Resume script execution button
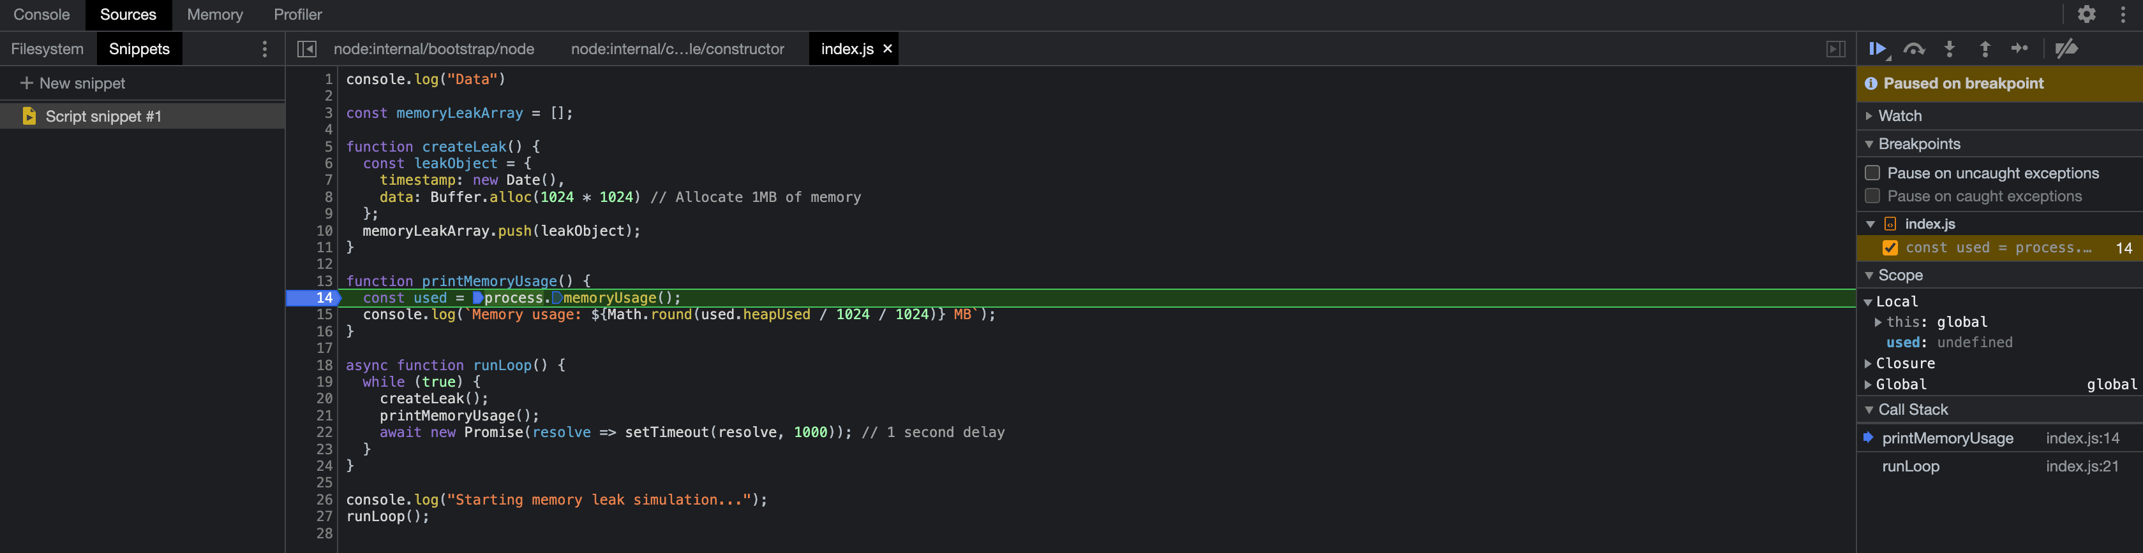Screen dimensions: 2143x553 coord(1878,49)
